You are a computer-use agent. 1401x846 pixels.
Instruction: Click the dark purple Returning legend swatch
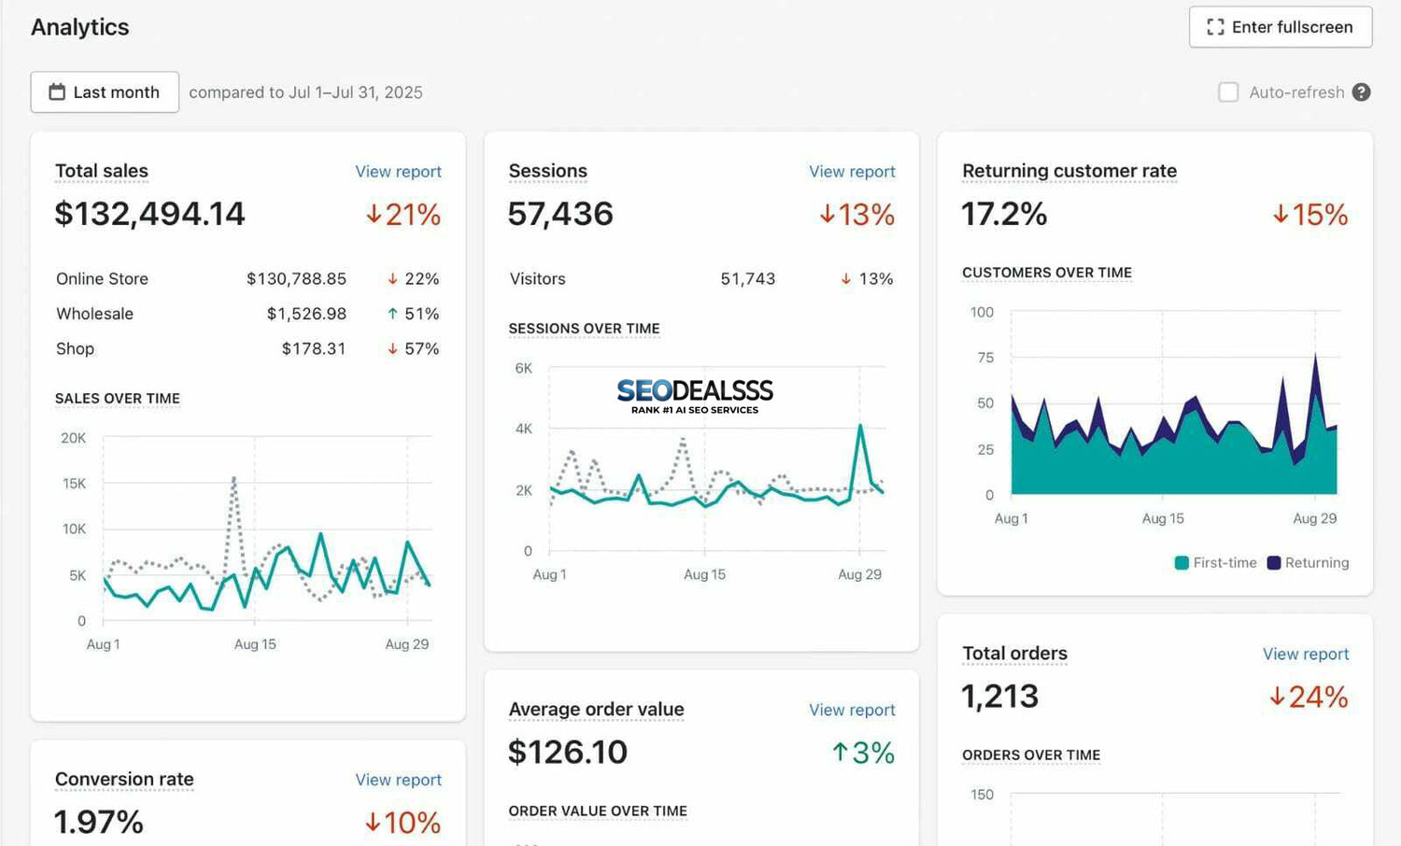1272,562
